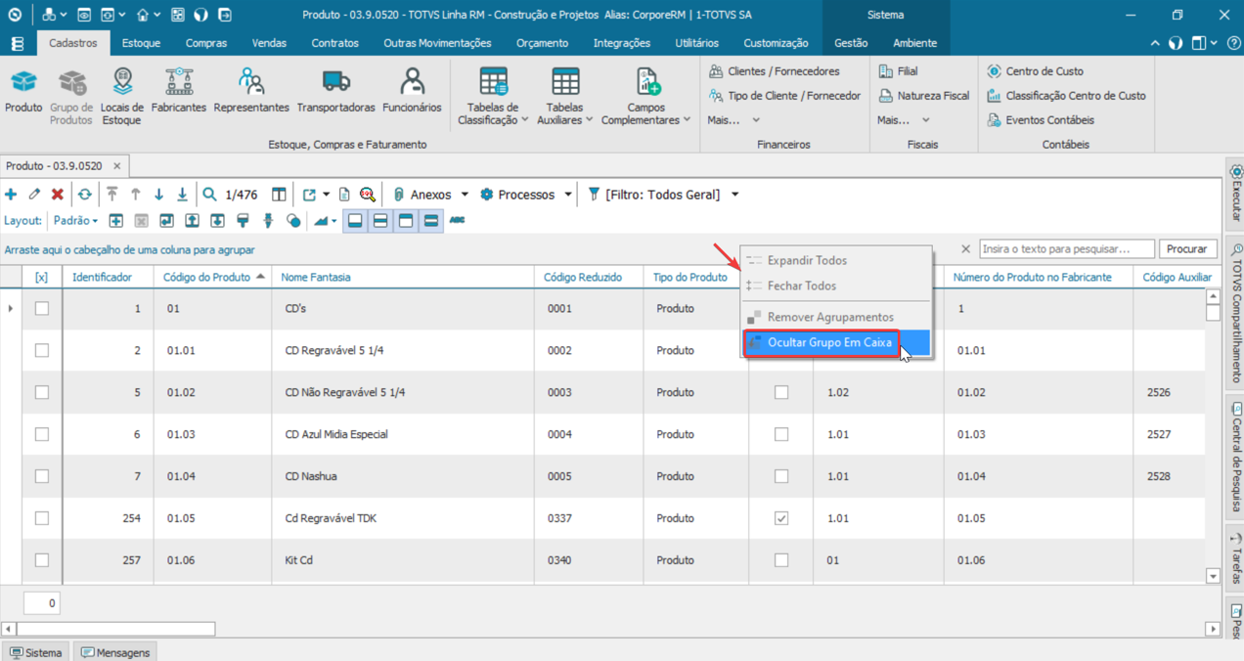
Task: Add a new record with plus icon
Action: tap(11, 195)
